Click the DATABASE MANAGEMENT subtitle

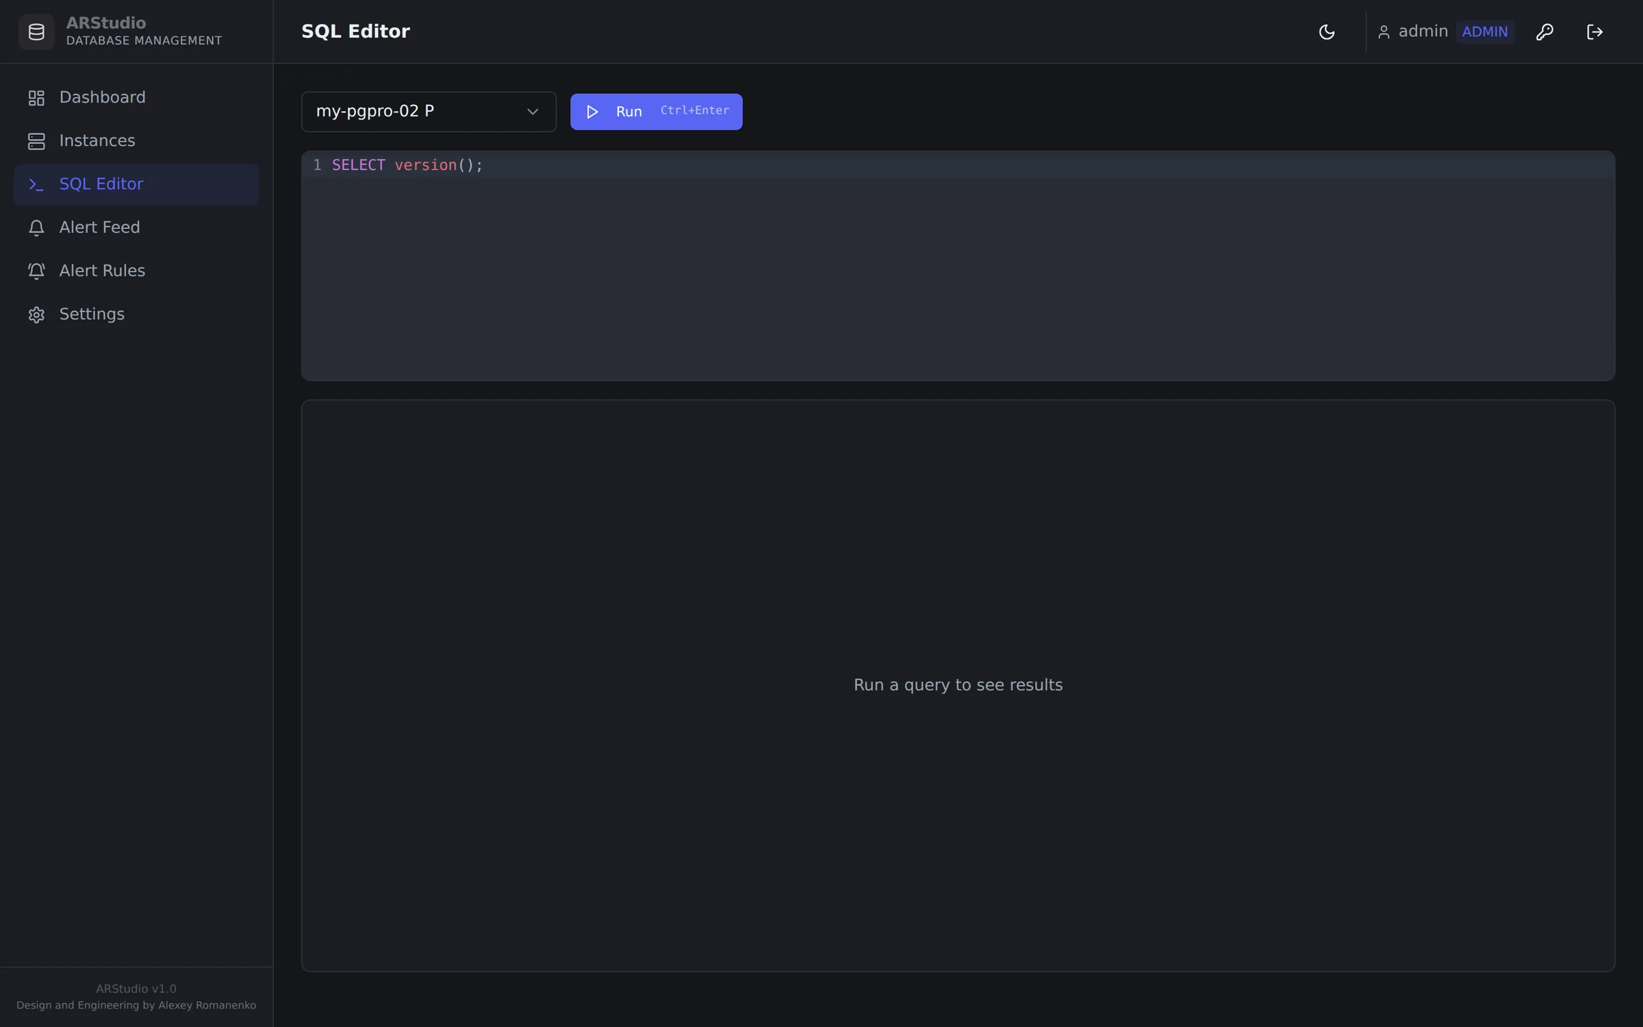point(144,40)
